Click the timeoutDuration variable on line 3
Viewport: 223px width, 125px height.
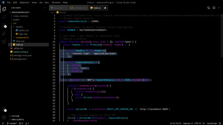pyautogui.click(x=77, y=21)
